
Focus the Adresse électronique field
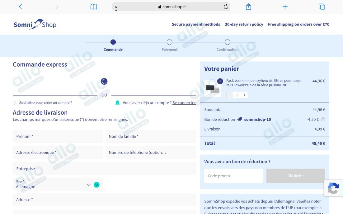(58, 153)
